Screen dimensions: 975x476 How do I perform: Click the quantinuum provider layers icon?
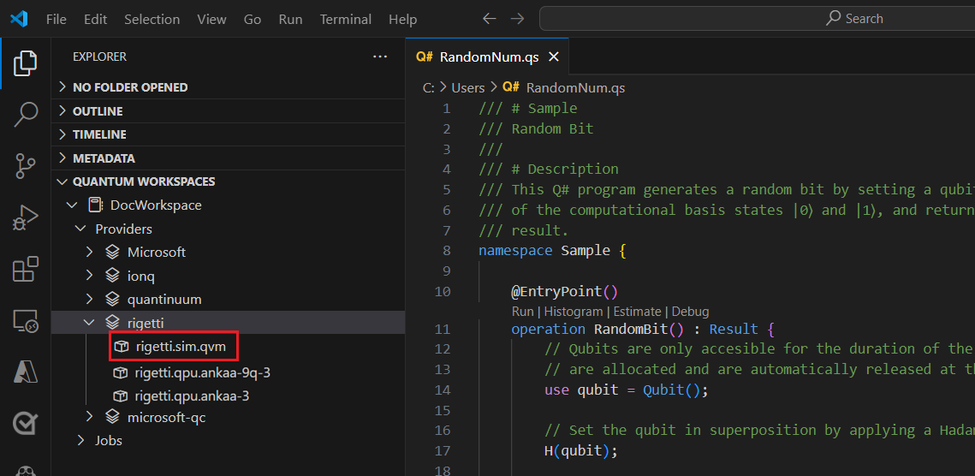click(112, 300)
